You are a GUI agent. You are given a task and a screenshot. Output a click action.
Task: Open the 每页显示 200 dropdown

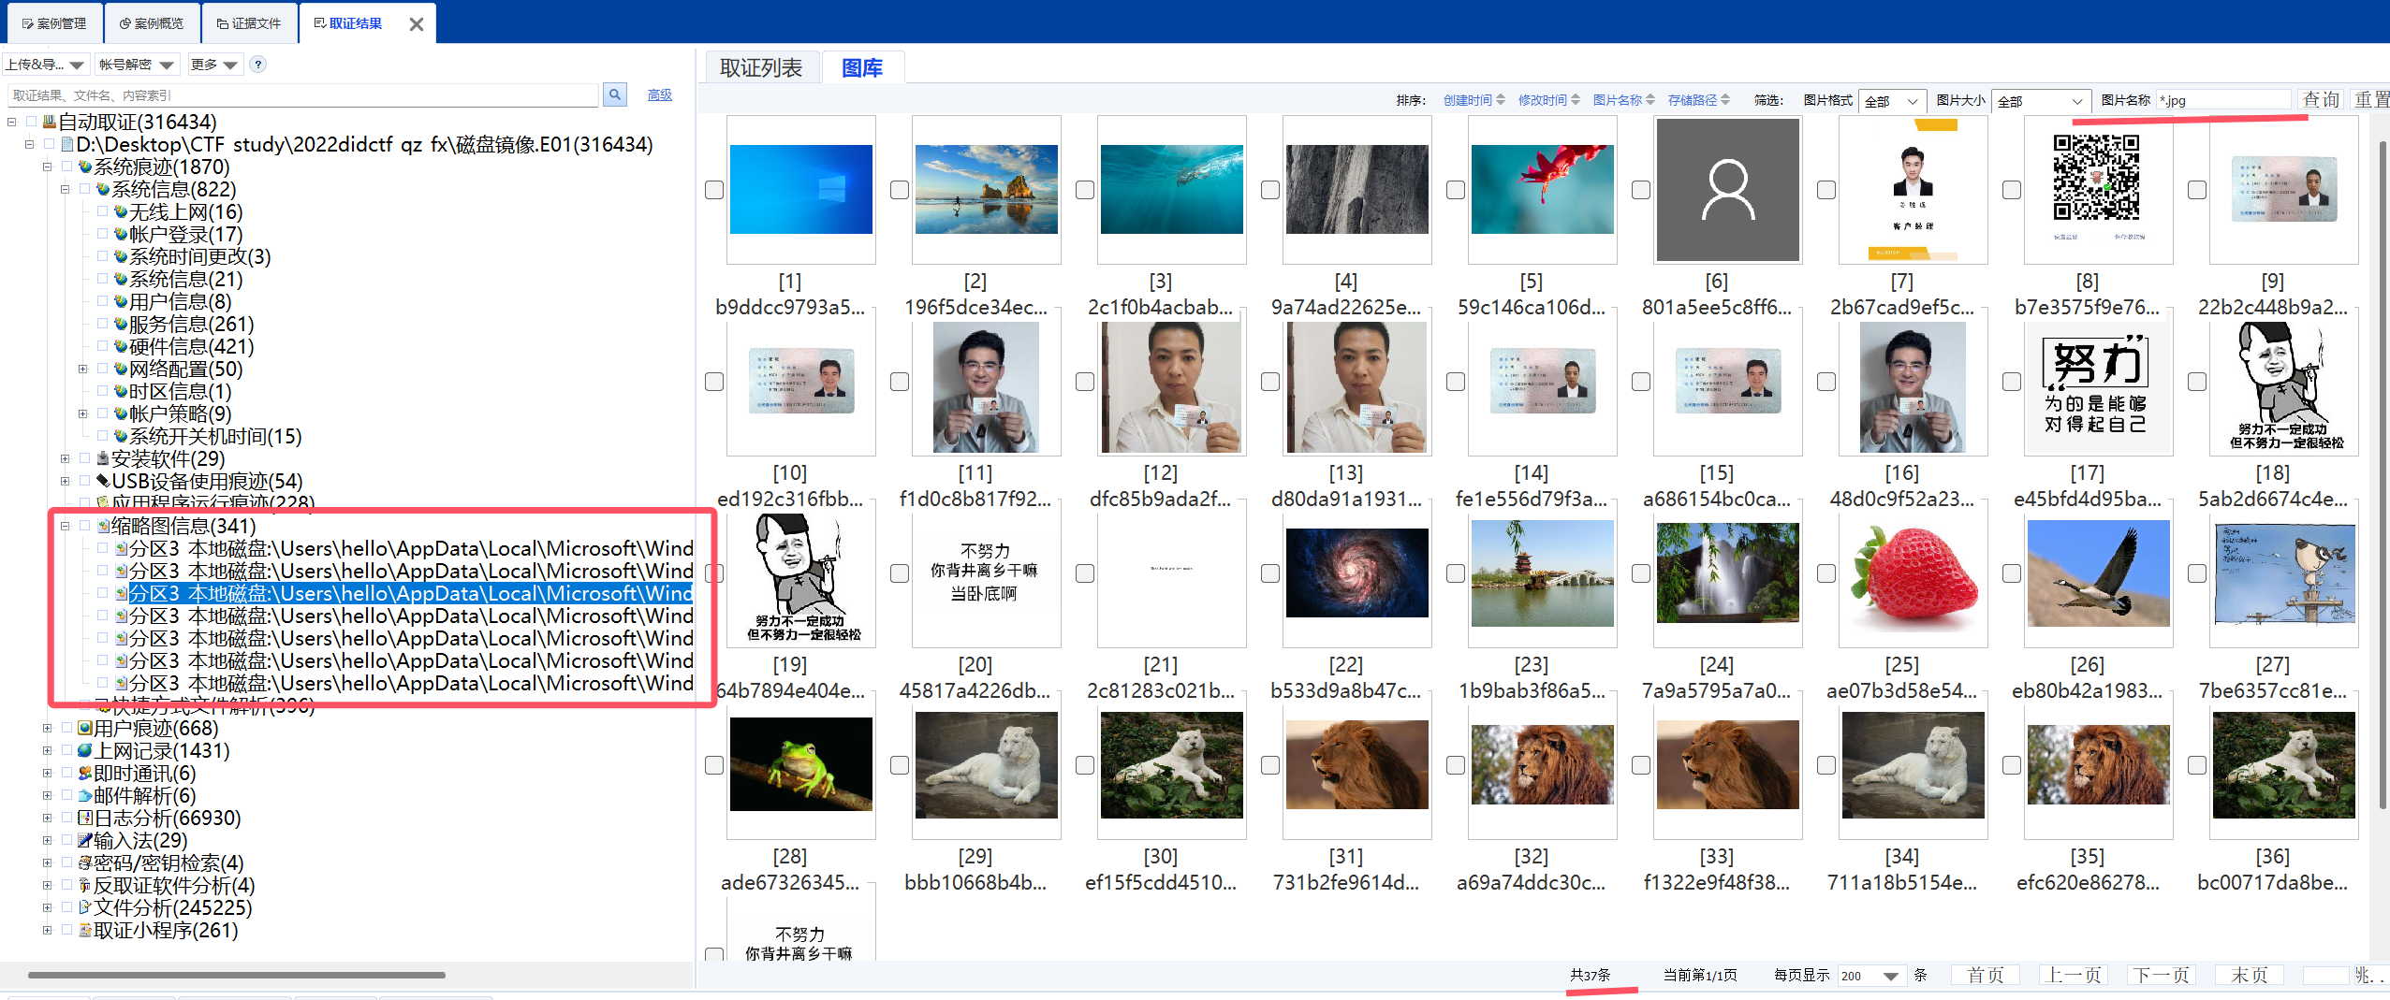(1870, 976)
